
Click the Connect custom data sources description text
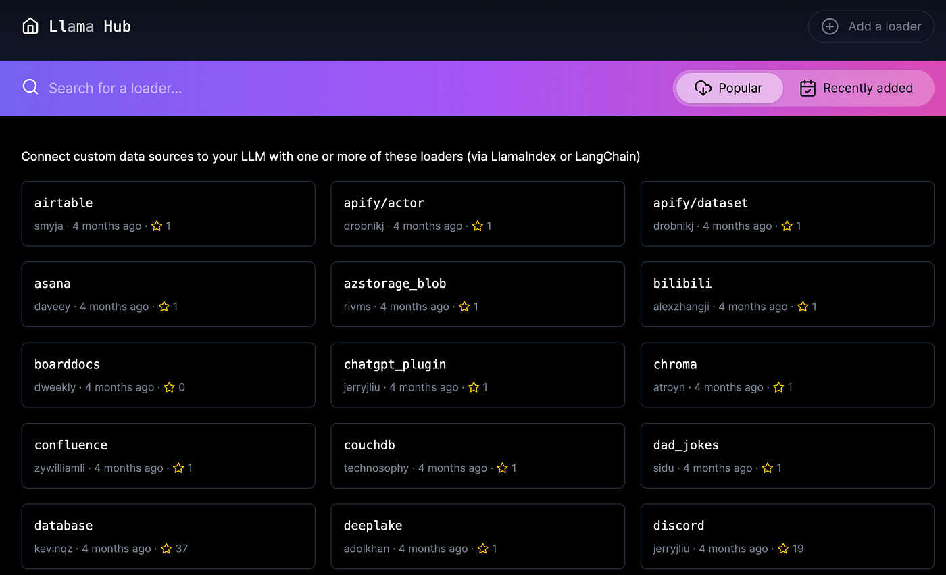[x=331, y=157]
